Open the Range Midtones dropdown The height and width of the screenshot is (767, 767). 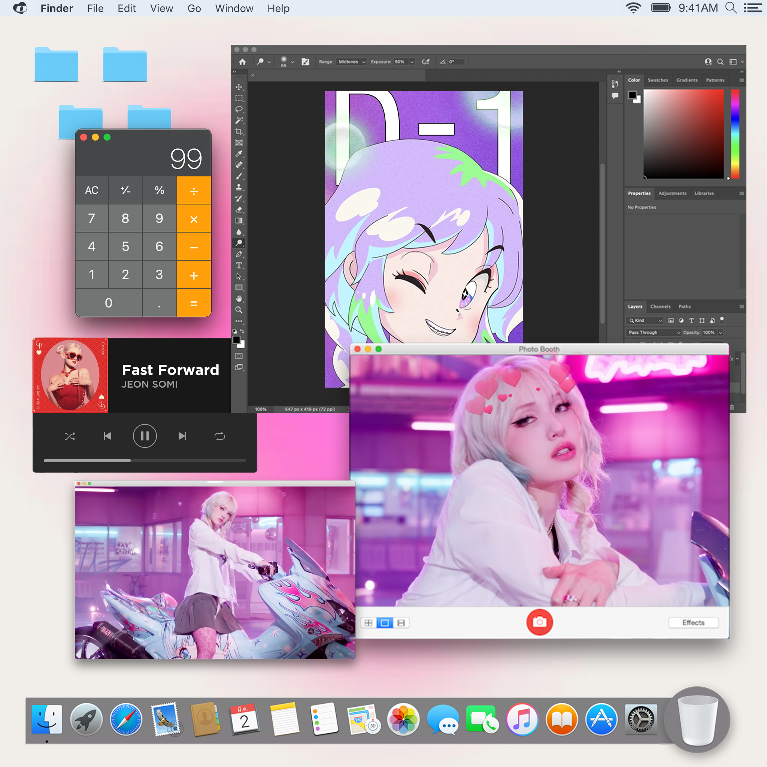click(x=351, y=62)
